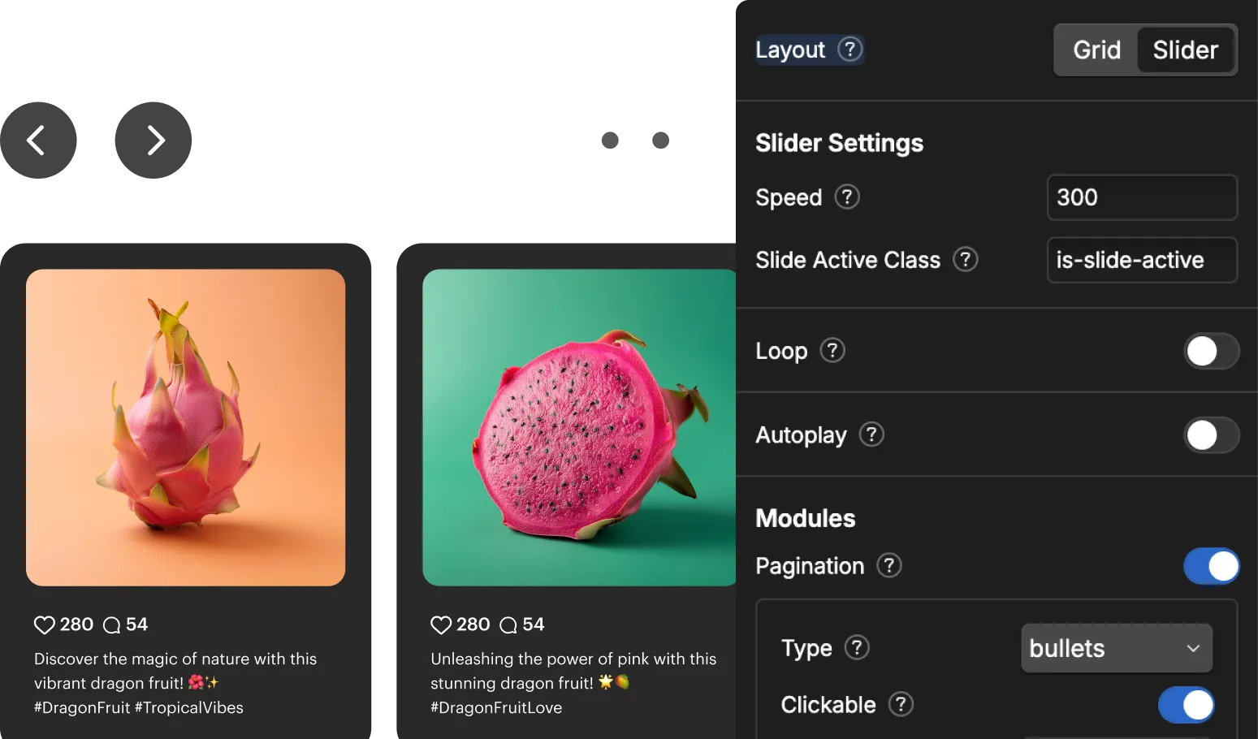
Task: Show help for Slide Active Class
Action: click(965, 260)
